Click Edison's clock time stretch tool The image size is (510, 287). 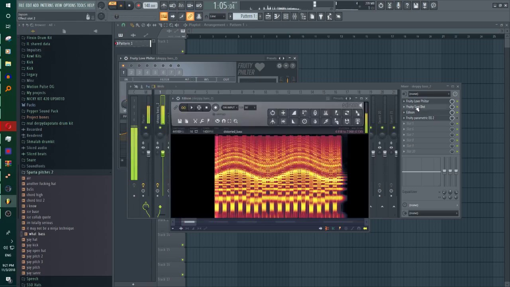click(x=304, y=121)
